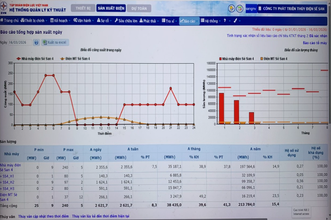Switch to the THIẾT BỊ tab
Screen dimensions: 331x220
coord(83,8)
